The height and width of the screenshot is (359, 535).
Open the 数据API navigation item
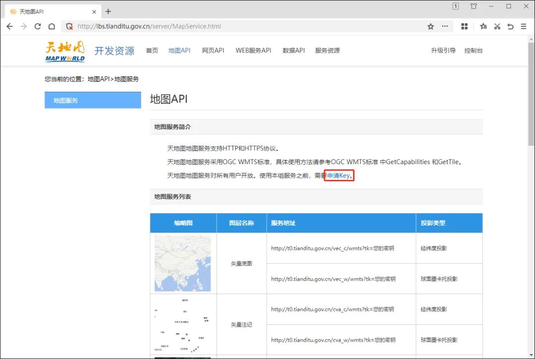pyautogui.click(x=293, y=51)
